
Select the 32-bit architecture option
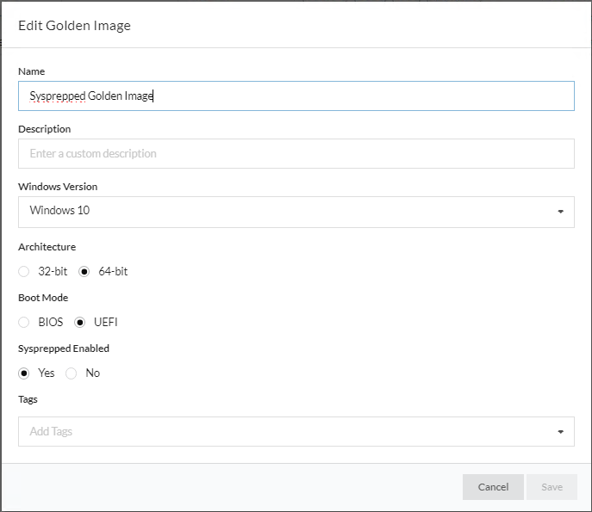(x=24, y=271)
